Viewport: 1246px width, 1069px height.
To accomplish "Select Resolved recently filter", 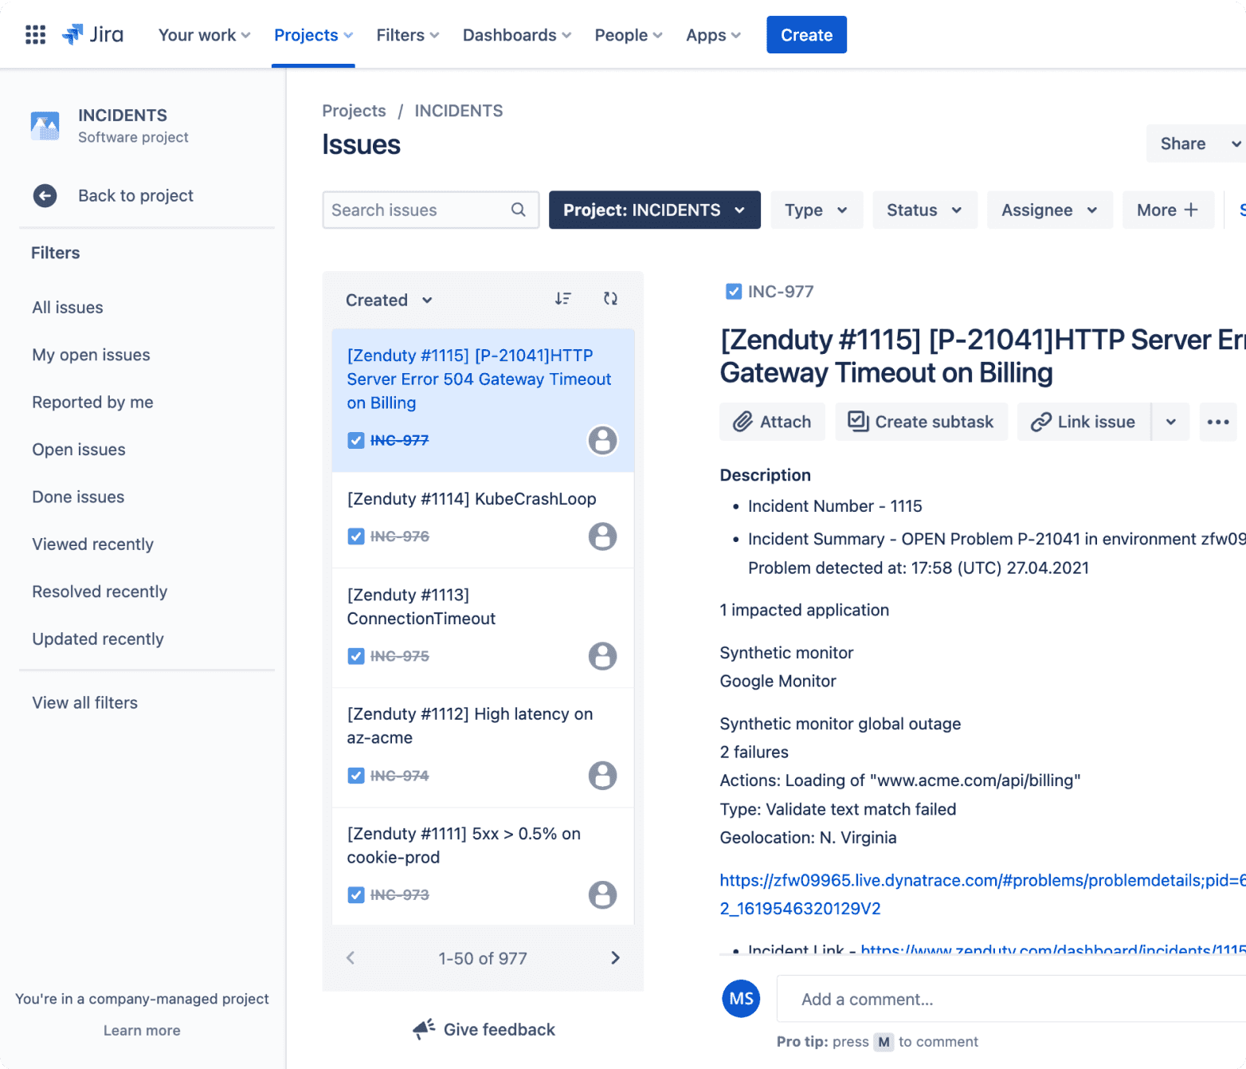I will pos(100,591).
